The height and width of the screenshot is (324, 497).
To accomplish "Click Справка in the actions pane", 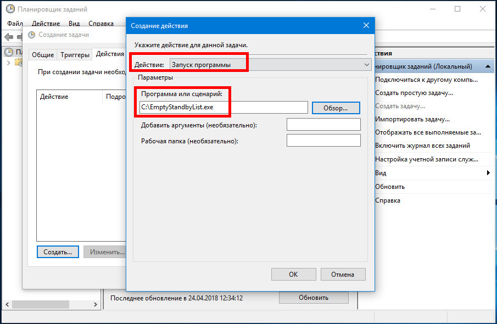I will click(x=388, y=200).
